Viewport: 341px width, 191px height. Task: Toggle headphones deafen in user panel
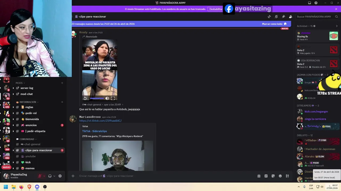(50, 176)
